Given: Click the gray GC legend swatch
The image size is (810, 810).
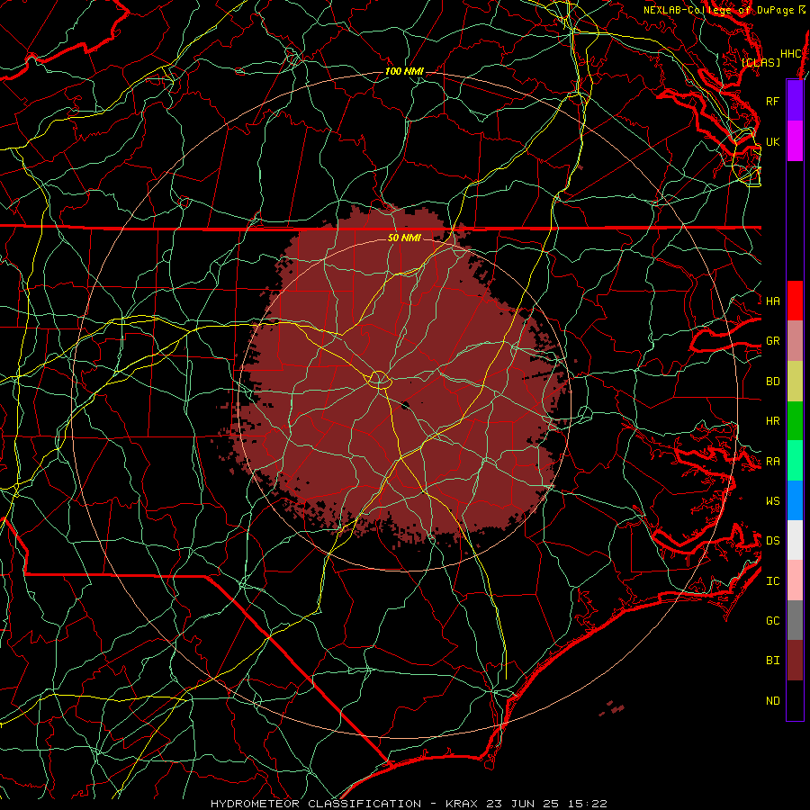Looking at the screenshot, I should pos(795,620).
